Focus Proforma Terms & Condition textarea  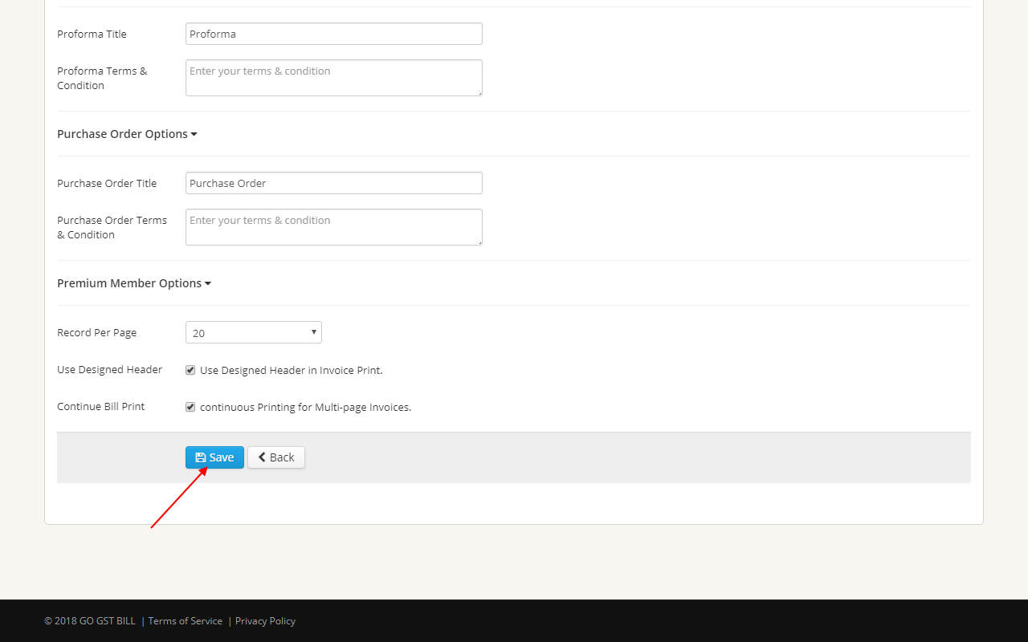pyautogui.click(x=334, y=78)
